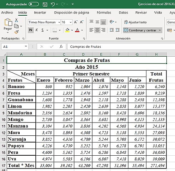The width and height of the screenshot is (175, 171).
Task: Open the Quick Access Toolbar customize dropdown
Action: tap(72, 4)
